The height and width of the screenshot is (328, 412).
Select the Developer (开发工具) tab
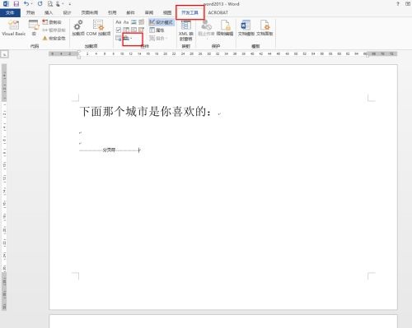tap(190, 12)
